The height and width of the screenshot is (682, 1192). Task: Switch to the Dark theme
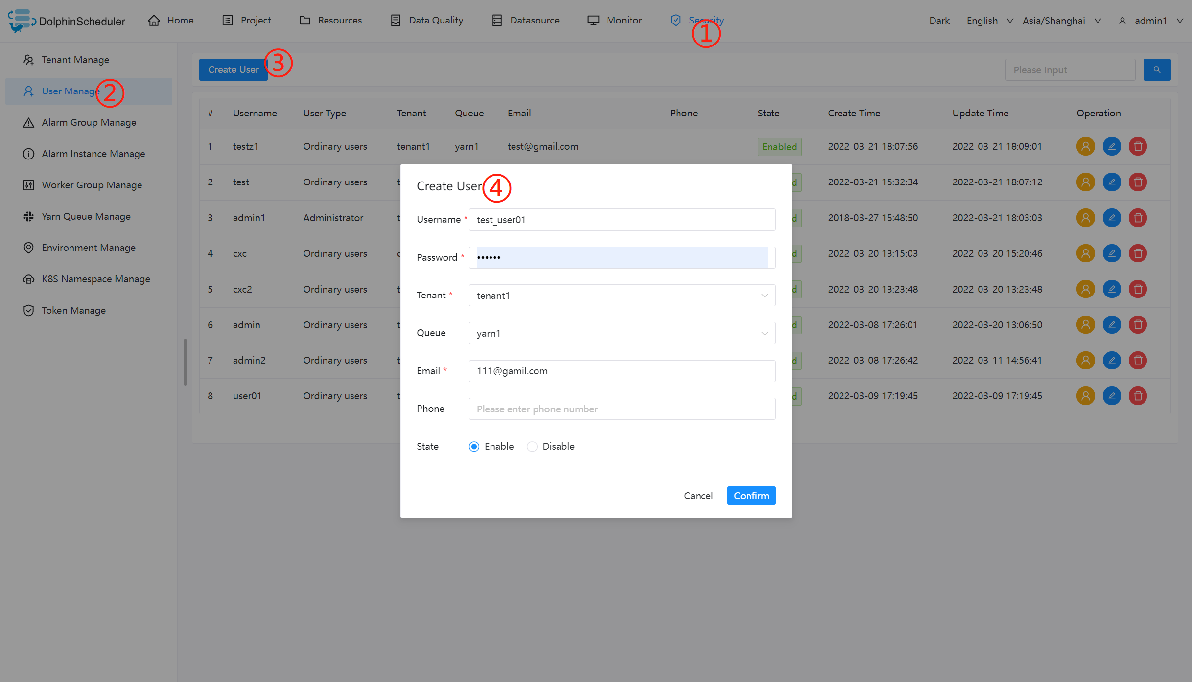click(939, 21)
